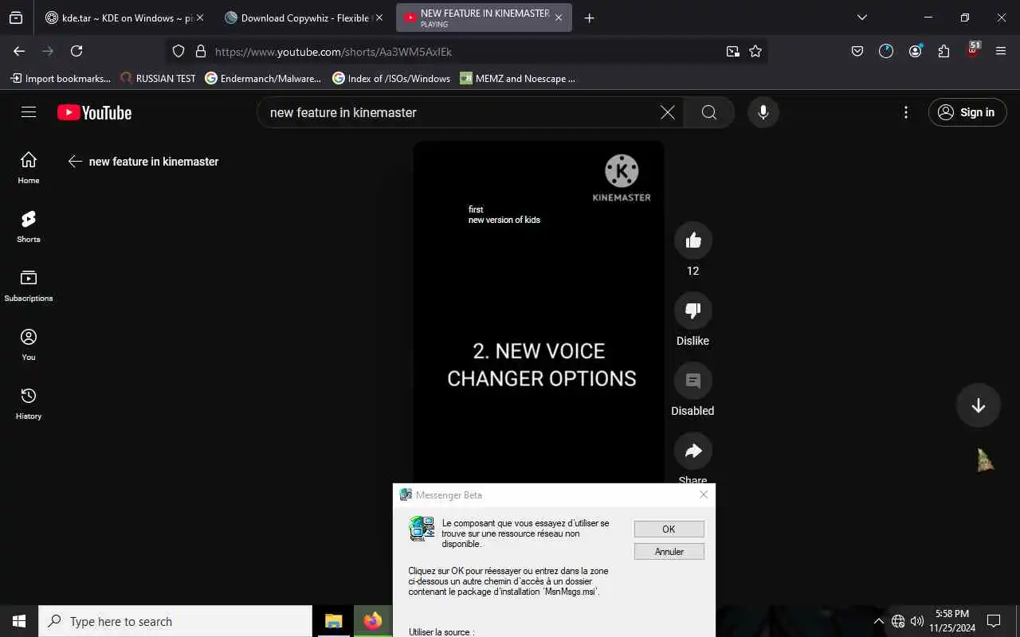Show hidden system tray icons

pyautogui.click(x=879, y=621)
